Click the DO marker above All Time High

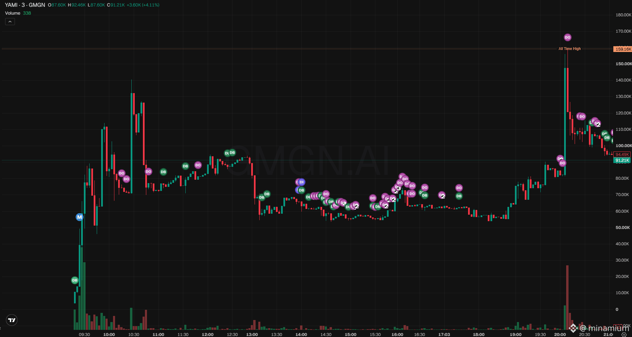[568, 37]
